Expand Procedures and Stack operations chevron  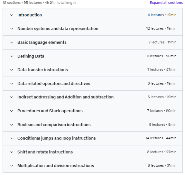point(12,111)
